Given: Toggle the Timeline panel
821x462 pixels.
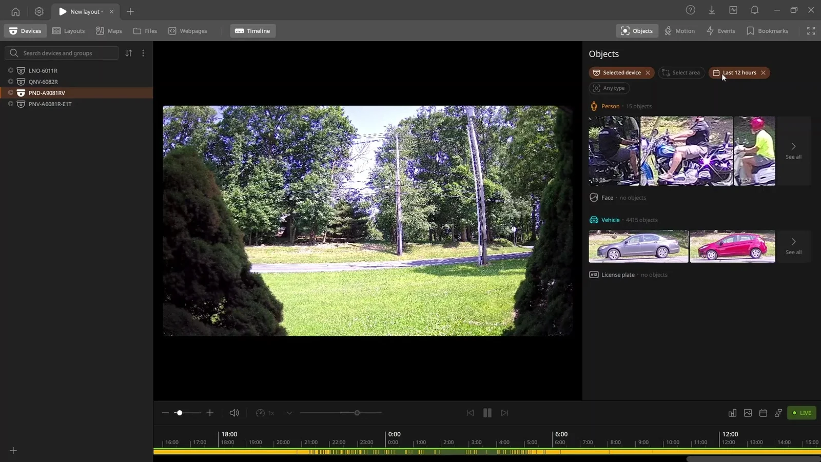Looking at the screenshot, I should (x=252, y=31).
